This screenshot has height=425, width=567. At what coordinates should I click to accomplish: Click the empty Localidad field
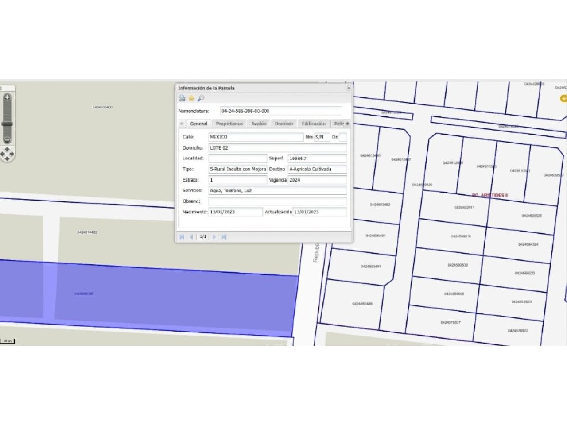point(238,158)
